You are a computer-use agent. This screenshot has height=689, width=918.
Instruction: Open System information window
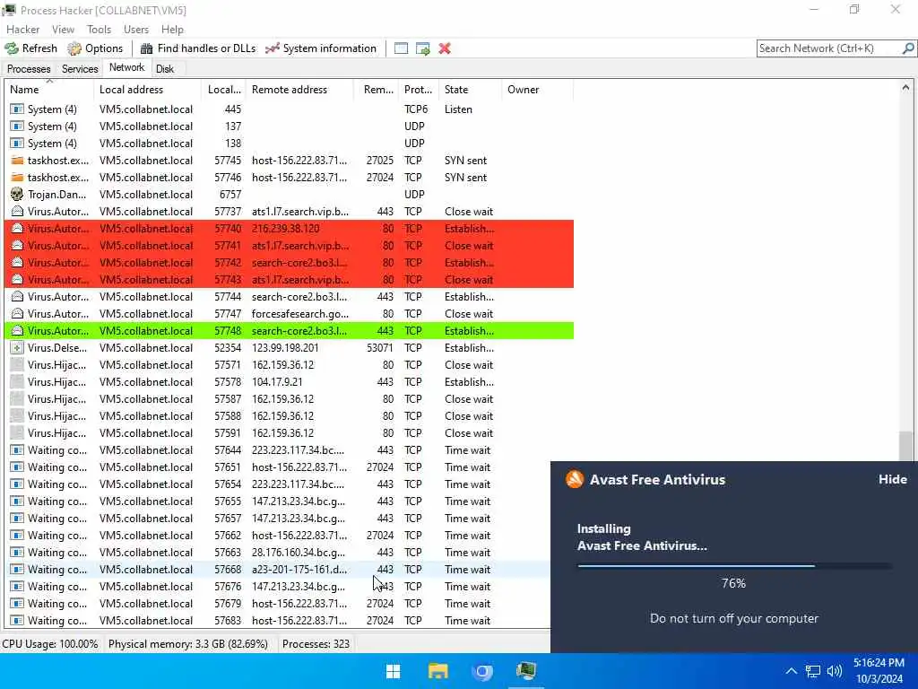(321, 48)
